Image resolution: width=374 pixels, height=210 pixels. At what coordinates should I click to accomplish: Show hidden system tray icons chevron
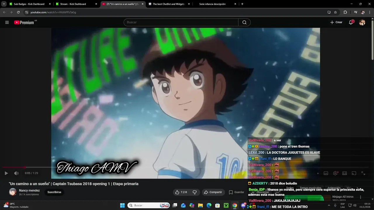click(329, 205)
